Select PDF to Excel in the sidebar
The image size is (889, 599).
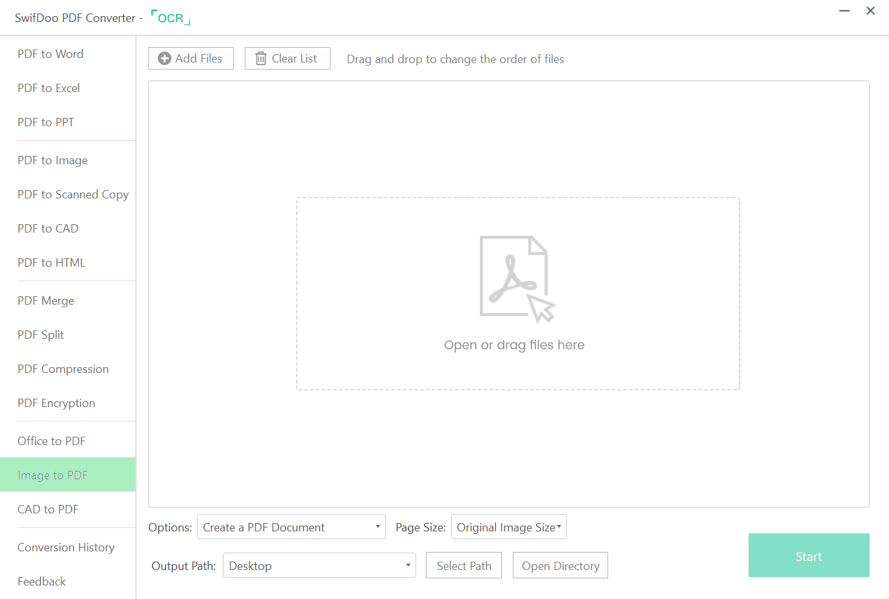pos(68,88)
